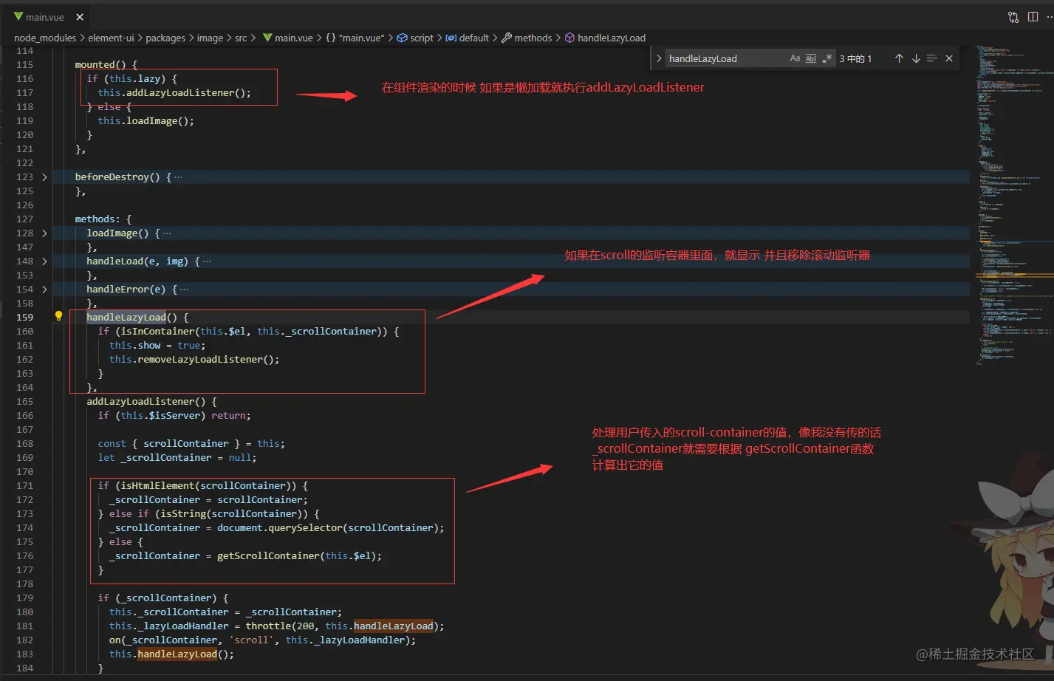The image size is (1054, 681).
Task: Click 'isHtmlElement(scrollContainer)' condition on line 171
Action: pos(208,486)
